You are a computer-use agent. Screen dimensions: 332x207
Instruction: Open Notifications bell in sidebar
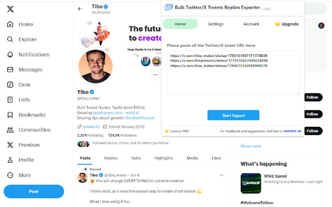click(x=10, y=55)
